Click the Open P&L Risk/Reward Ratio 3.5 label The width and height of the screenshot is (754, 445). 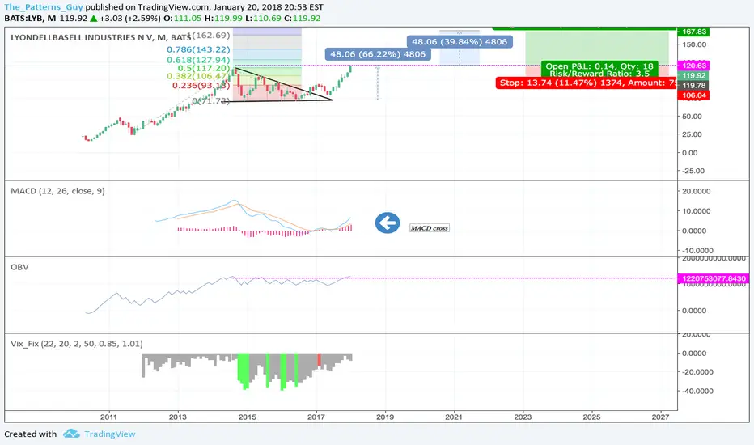[x=599, y=70]
